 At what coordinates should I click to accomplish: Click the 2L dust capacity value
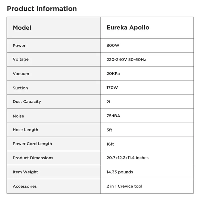click(109, 102)
